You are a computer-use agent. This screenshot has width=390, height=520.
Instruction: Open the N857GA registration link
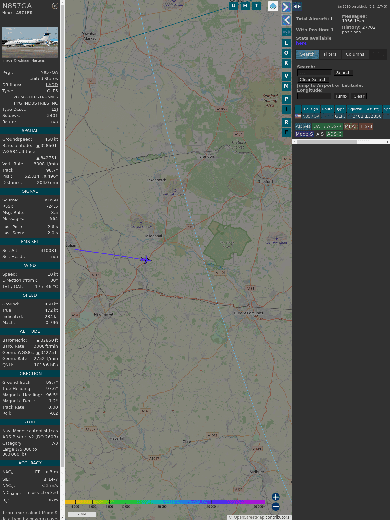click(49, 72)
